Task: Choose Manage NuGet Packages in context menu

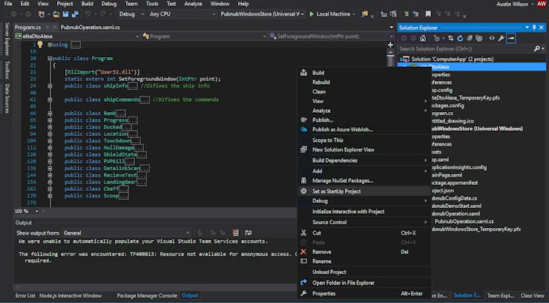Action: 364,180
